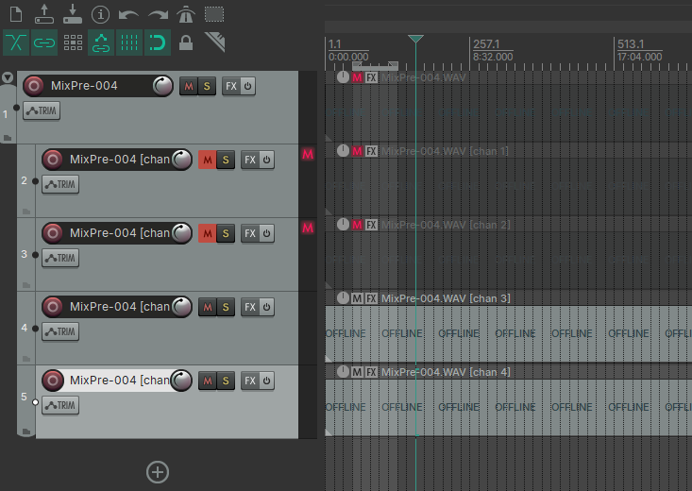Toggle the locking padlock icon
Viewport: 692px width, 491px height.
(186, 42)
